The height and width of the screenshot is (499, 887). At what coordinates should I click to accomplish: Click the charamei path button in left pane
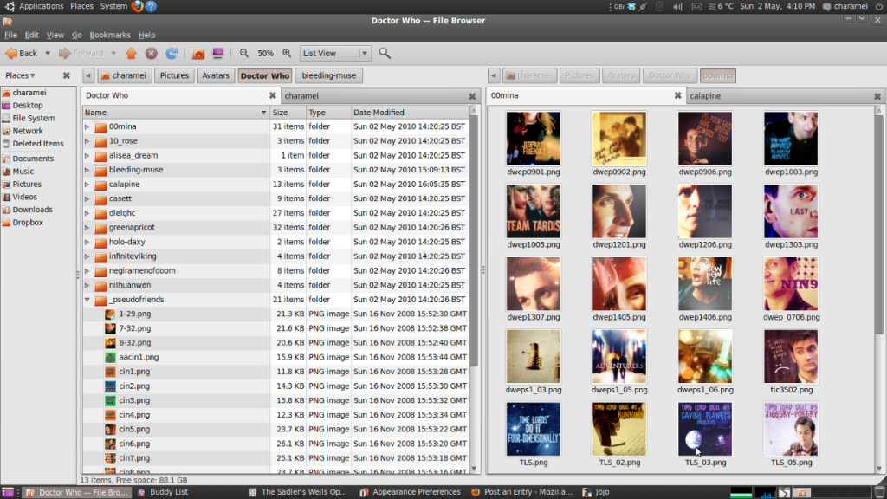coord(124,75)
